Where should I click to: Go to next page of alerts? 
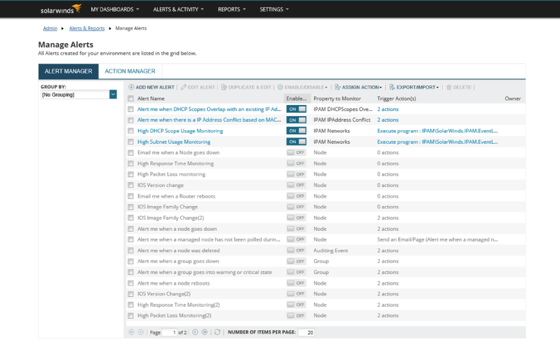(x=195, y=332)
